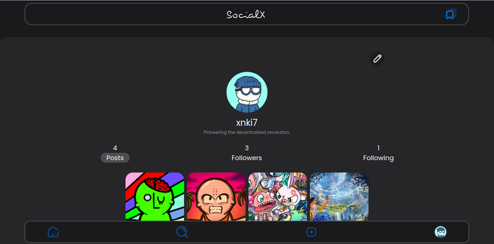494x244 pixels.
Task: Open the fantasy landscape waterfall post
Action: pos(339,196)
